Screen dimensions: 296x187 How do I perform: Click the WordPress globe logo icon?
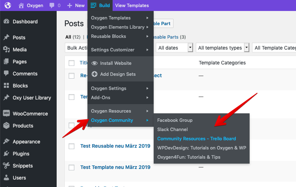tap(8, 5)
